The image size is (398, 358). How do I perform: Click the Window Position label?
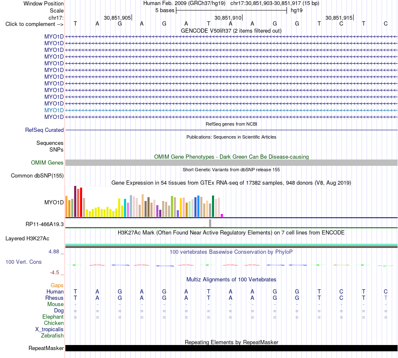point(44,3)
